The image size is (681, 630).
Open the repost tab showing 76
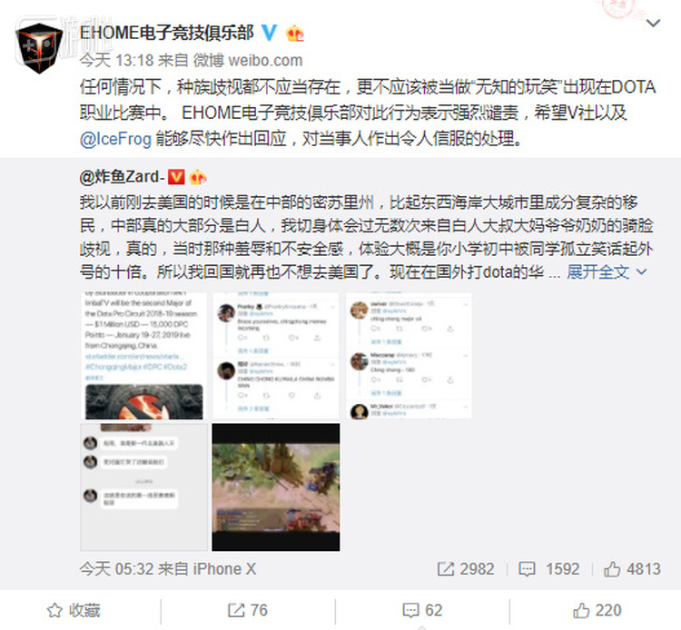[248, 610]
